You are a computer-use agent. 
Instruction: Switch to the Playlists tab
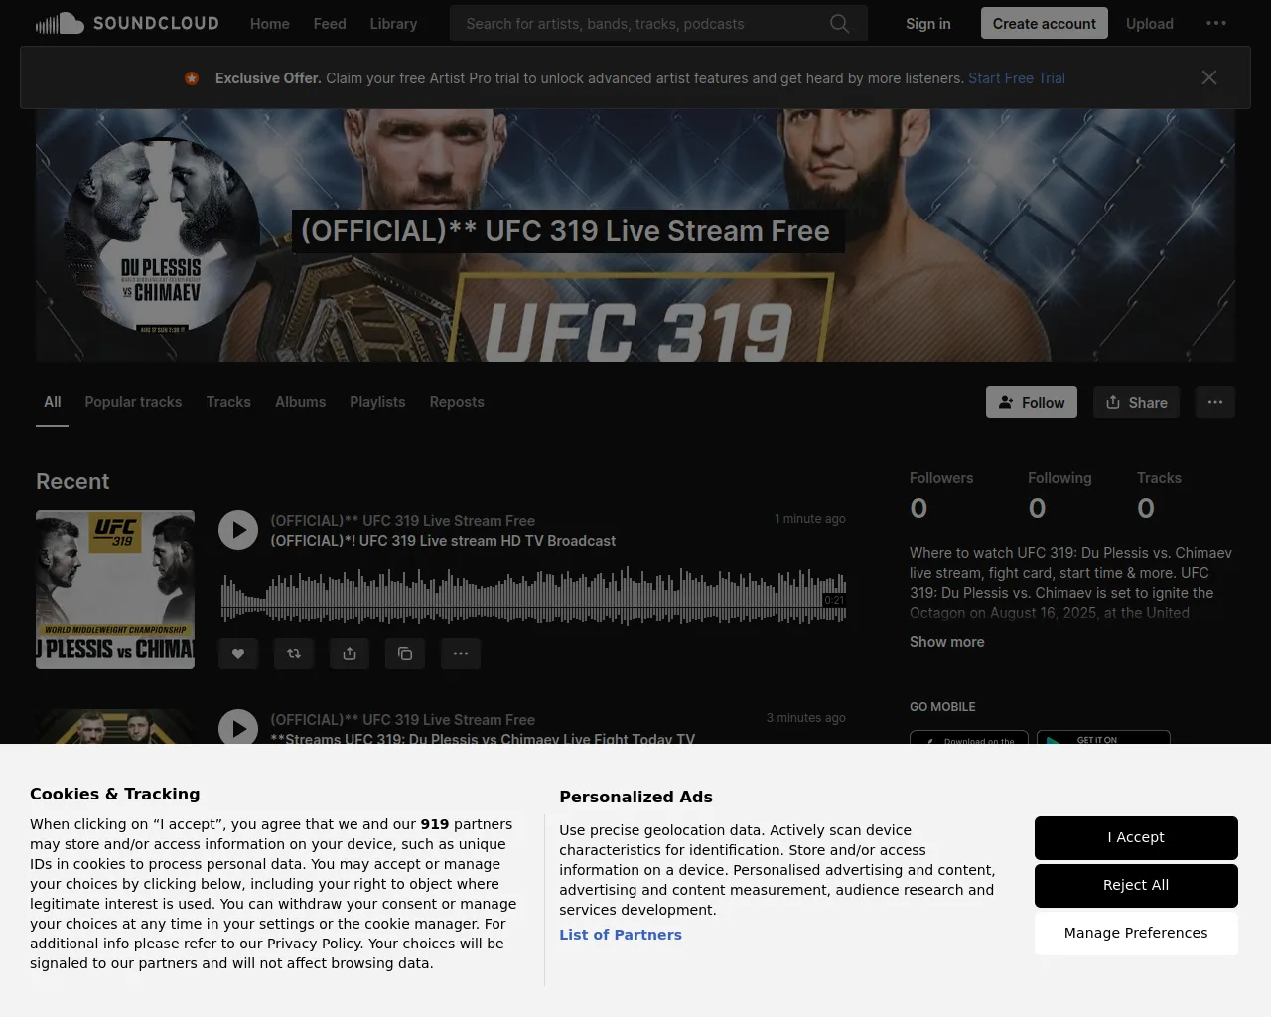pos(377,402)
